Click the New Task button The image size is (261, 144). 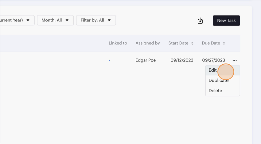coord(226,21)
